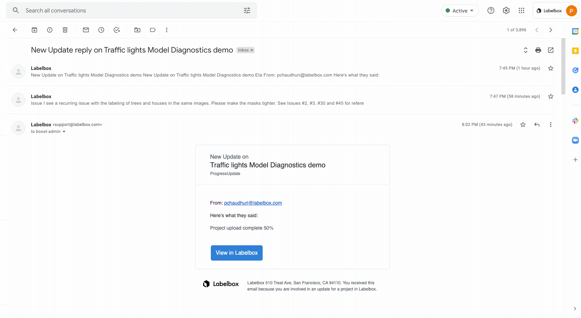Open Zoom add-on in side panel

pos(575,140)
